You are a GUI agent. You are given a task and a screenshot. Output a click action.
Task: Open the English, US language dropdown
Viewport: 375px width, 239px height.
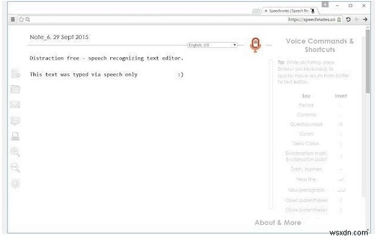pos(213,45)
